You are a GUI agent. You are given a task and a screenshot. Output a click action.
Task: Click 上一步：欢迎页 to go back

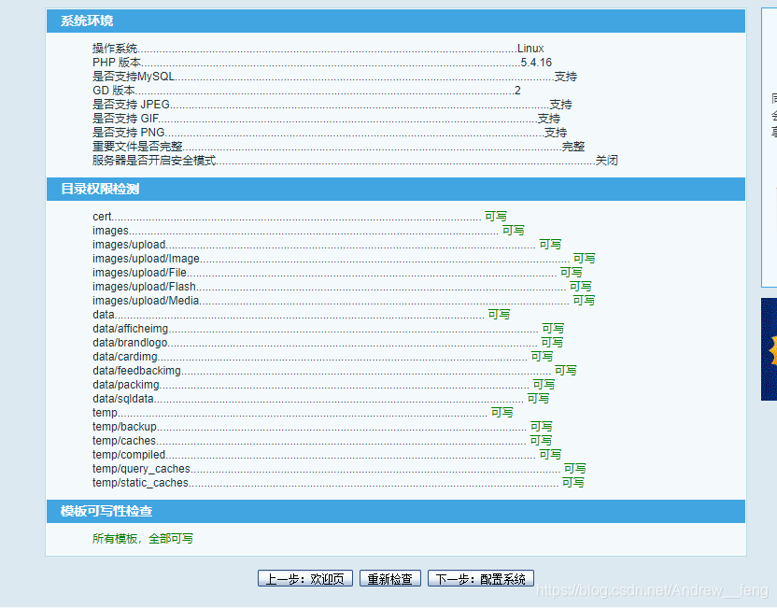click(305, 577)
